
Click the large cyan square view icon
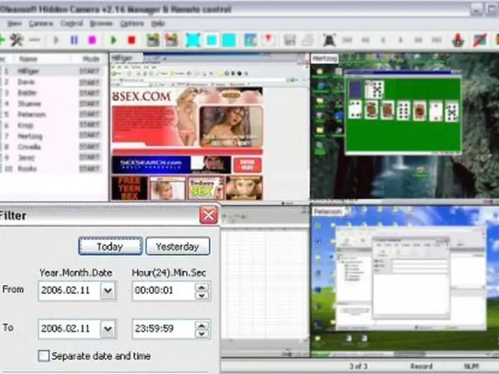click(228, 40)
